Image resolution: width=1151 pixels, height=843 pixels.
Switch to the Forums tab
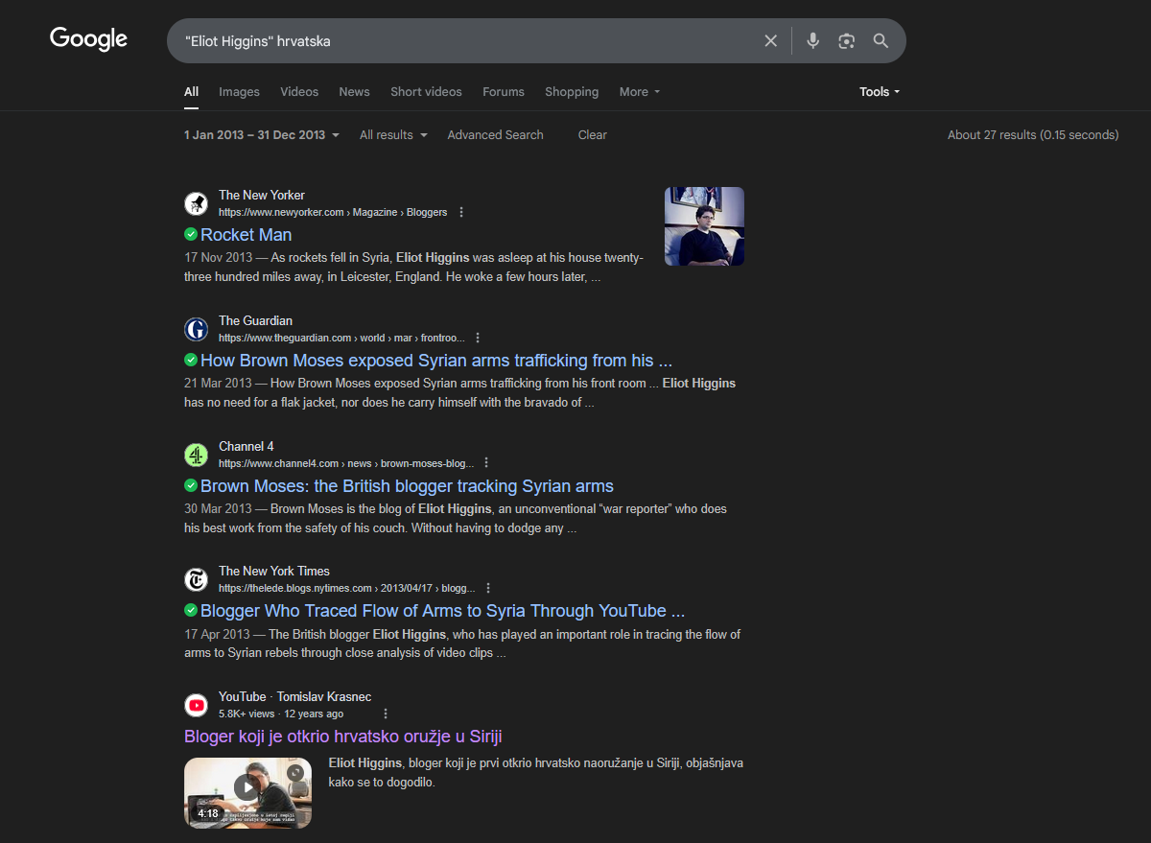click(504, 92)
